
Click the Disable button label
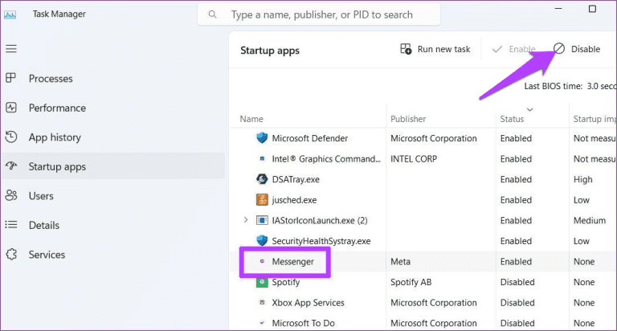[x=586, y=49]
